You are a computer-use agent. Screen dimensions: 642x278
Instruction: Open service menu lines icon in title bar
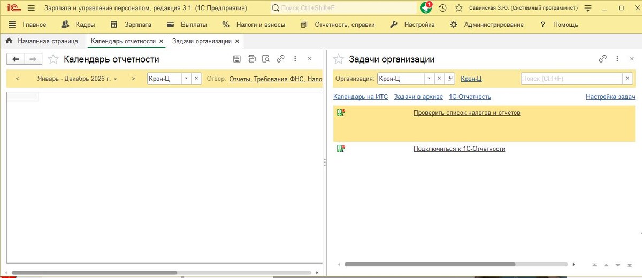[x=588, y=8]
